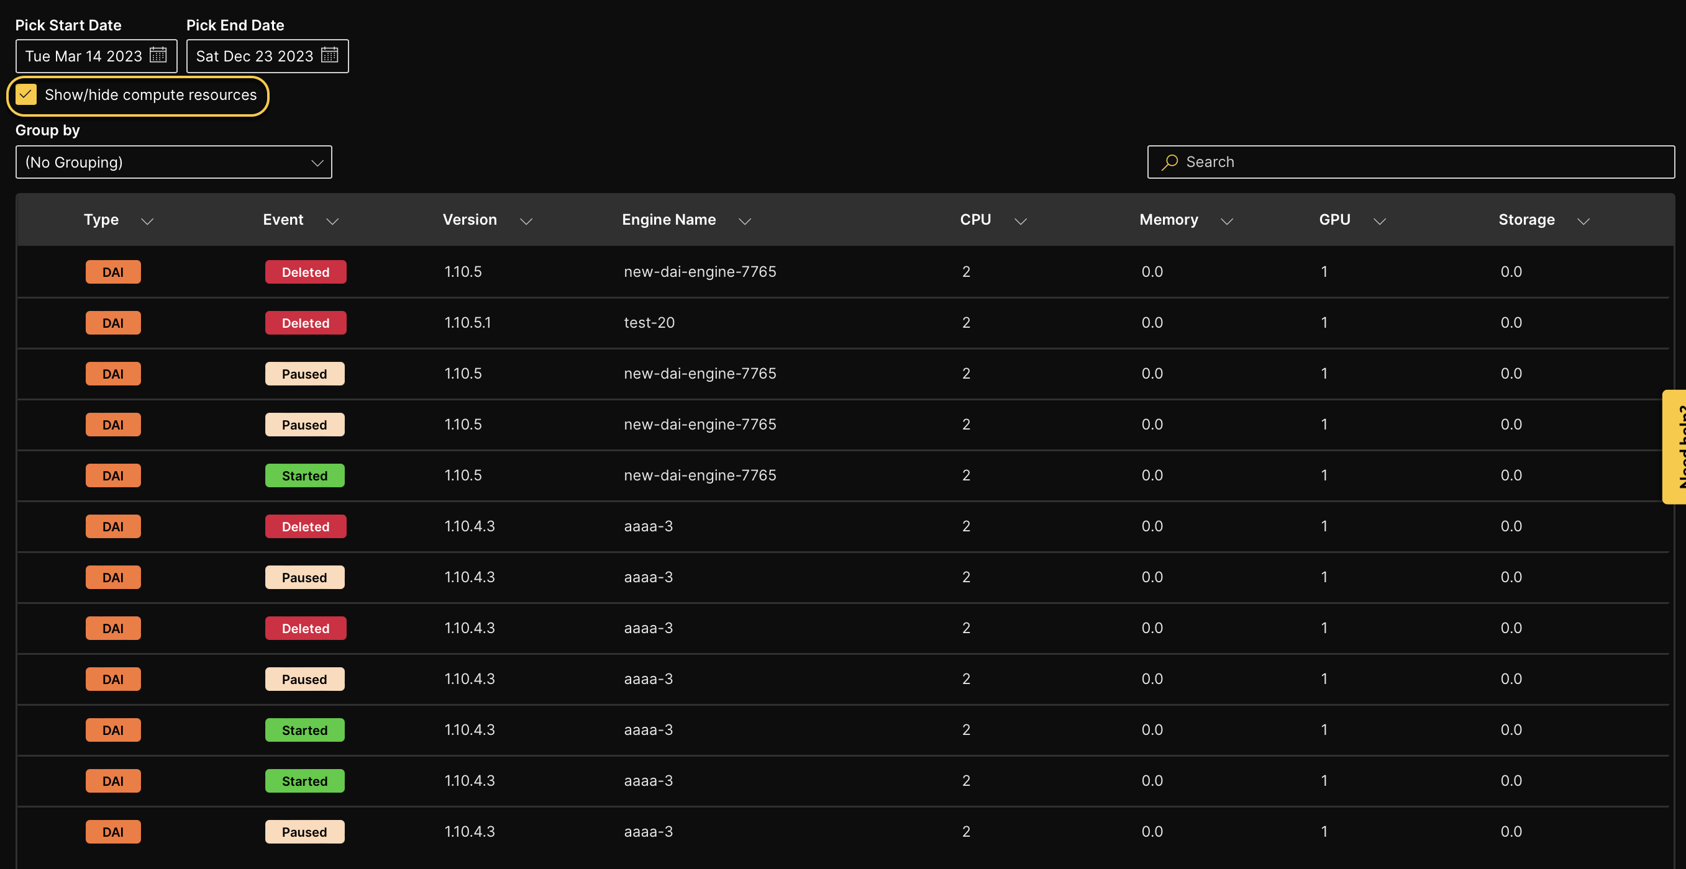Open the GPU column header menu

(1379, 221)
